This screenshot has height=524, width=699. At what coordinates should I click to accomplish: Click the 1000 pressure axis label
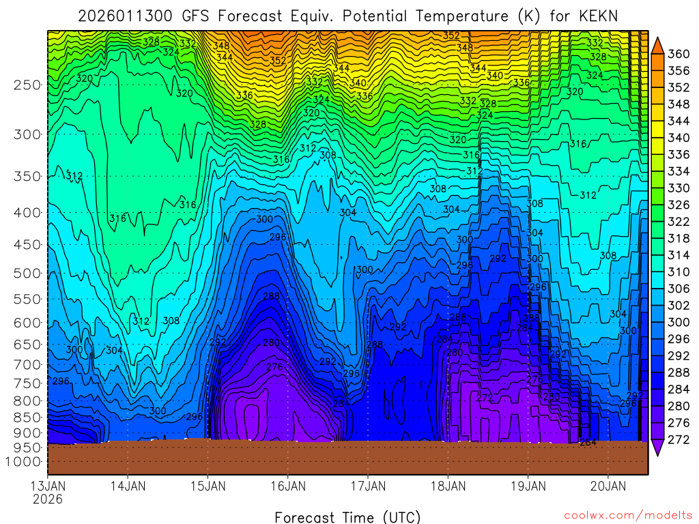(x=23, y=462)
